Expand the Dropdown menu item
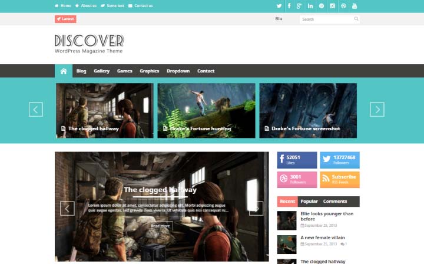 point(178,71)
